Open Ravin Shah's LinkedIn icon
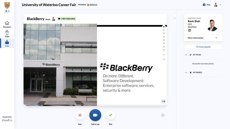The height and width of the screenshot is (129, 230). tap(189, 30)
